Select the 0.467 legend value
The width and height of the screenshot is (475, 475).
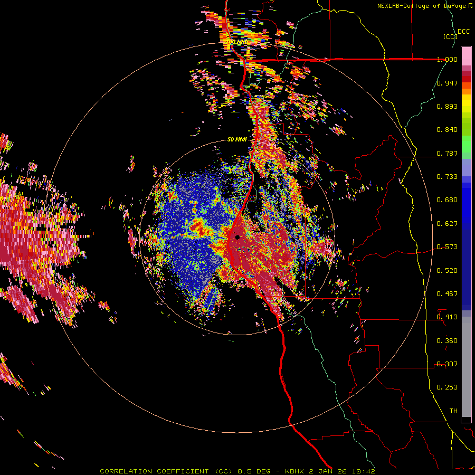click(447, 293)
